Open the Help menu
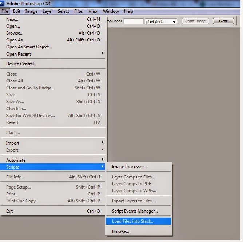 coord(128,11)
